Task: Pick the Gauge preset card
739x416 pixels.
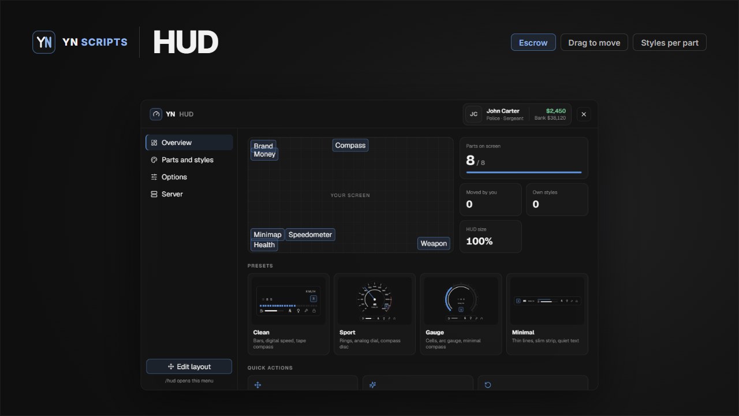Action: (x=461, y=314)
